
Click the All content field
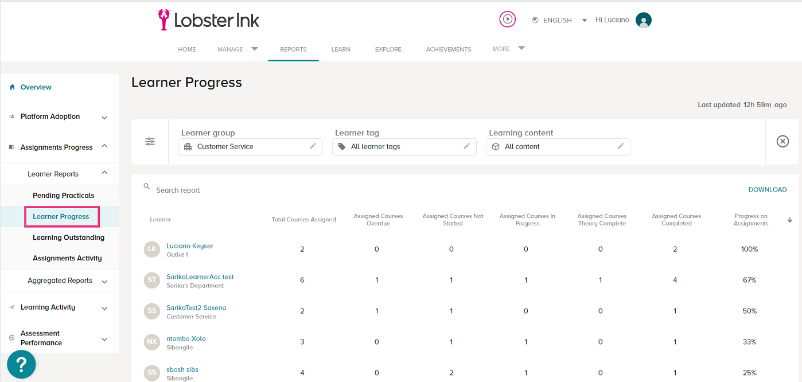[x=558, y=147]
